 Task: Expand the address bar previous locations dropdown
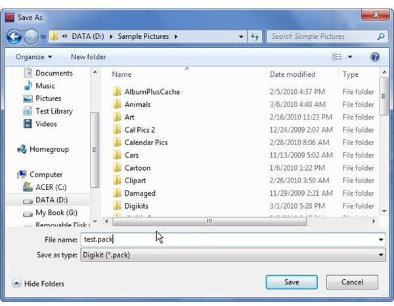(x=241, y=37)
